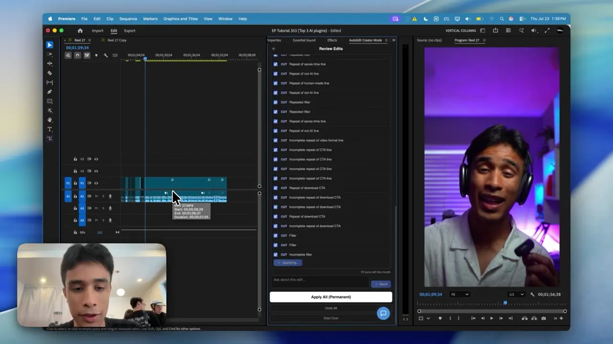Select the Selection tool arrow
The image size is (613, 344).
(x=50, y=44)
